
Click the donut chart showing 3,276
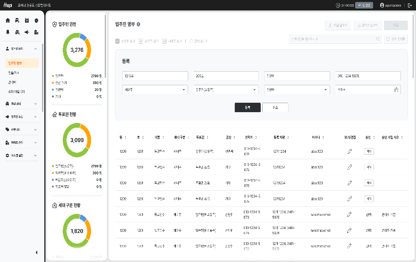[x=77, y=50]
